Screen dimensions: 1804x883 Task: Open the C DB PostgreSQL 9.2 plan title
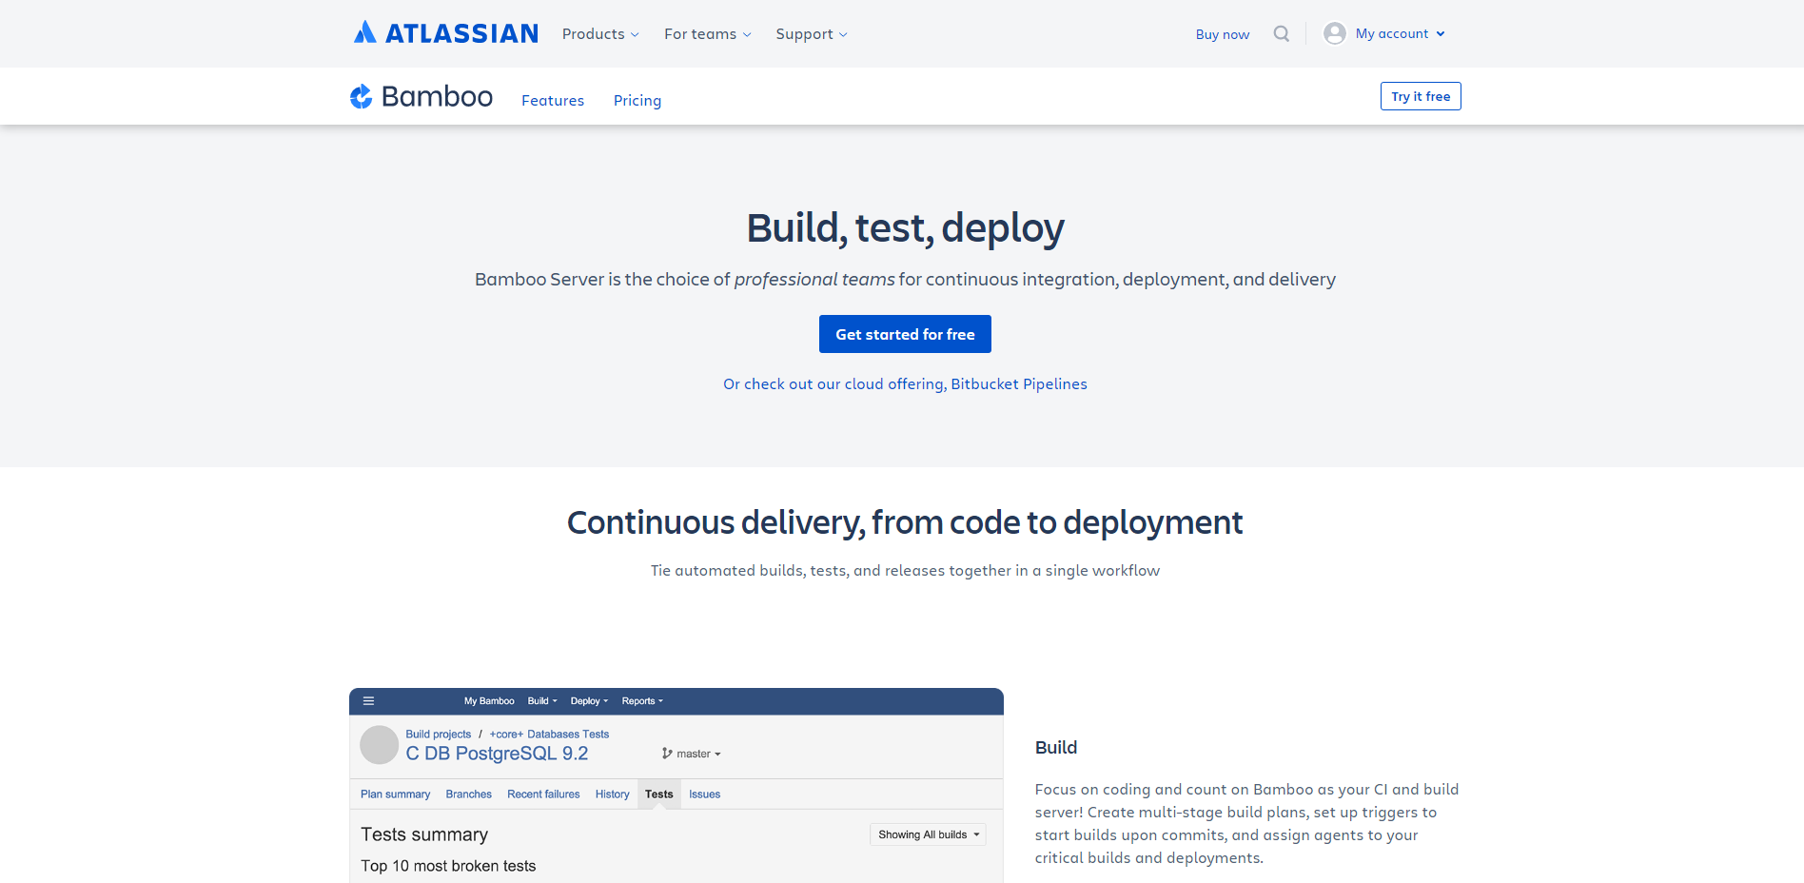(497, 754)
